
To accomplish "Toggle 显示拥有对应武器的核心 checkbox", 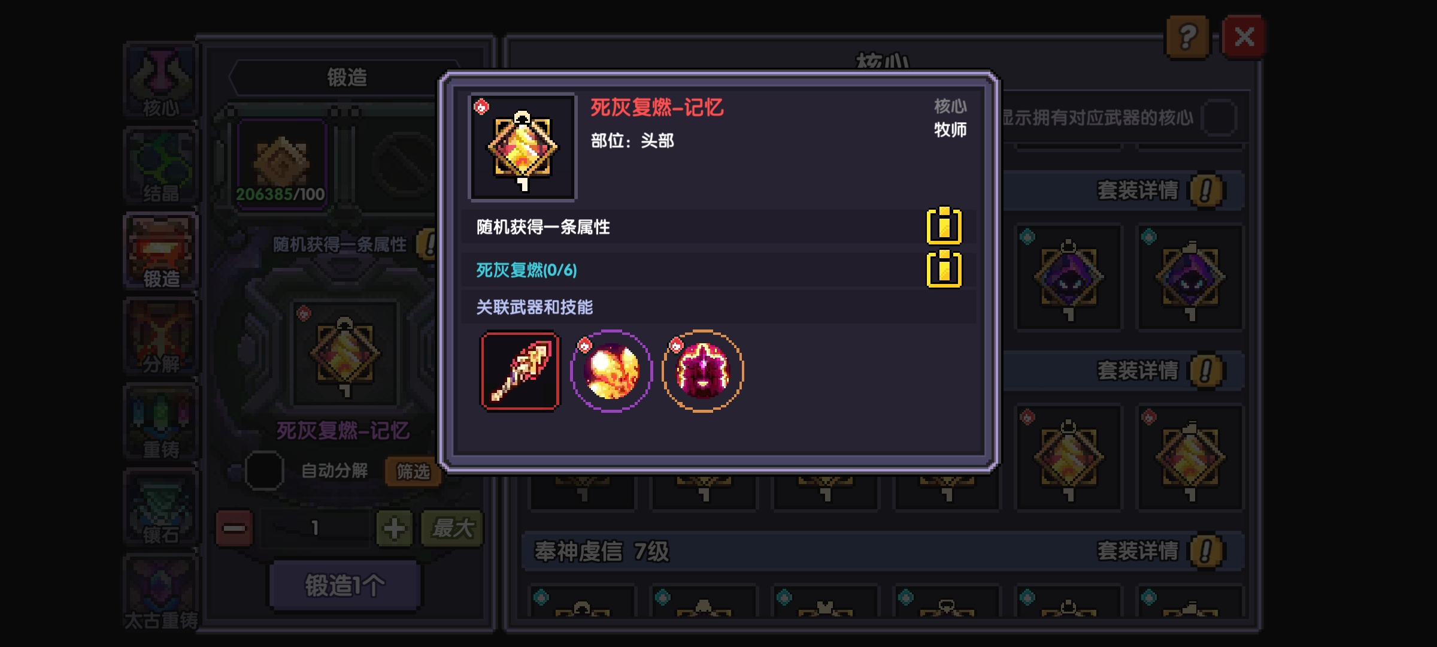I will point(1220,117).
